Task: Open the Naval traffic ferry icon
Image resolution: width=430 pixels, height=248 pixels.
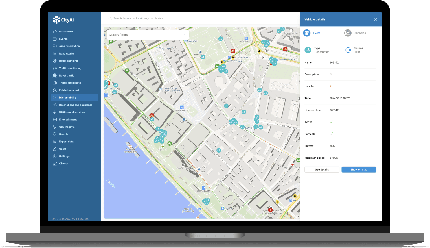Action: click(x=55, y=75)
